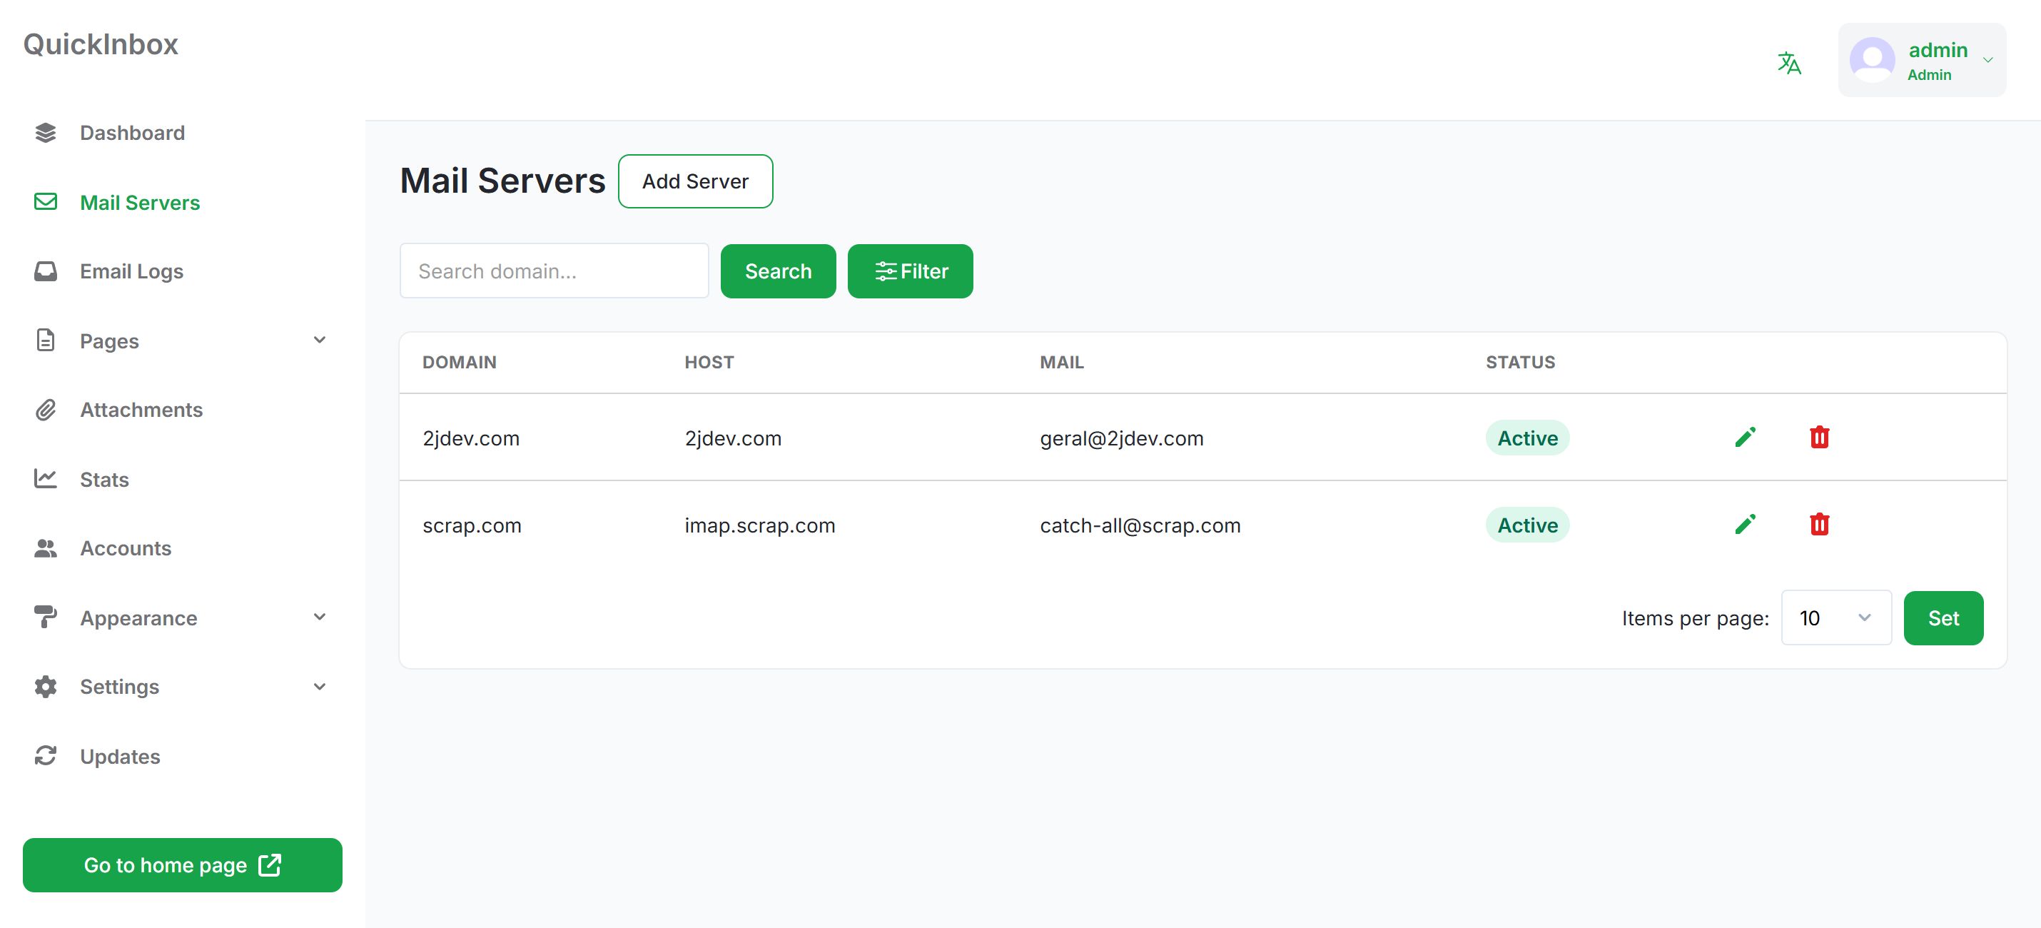The height and width of the screenshot is (928, 2041).
Task: Delete the scrap.com server entry
Action: 1819,525
